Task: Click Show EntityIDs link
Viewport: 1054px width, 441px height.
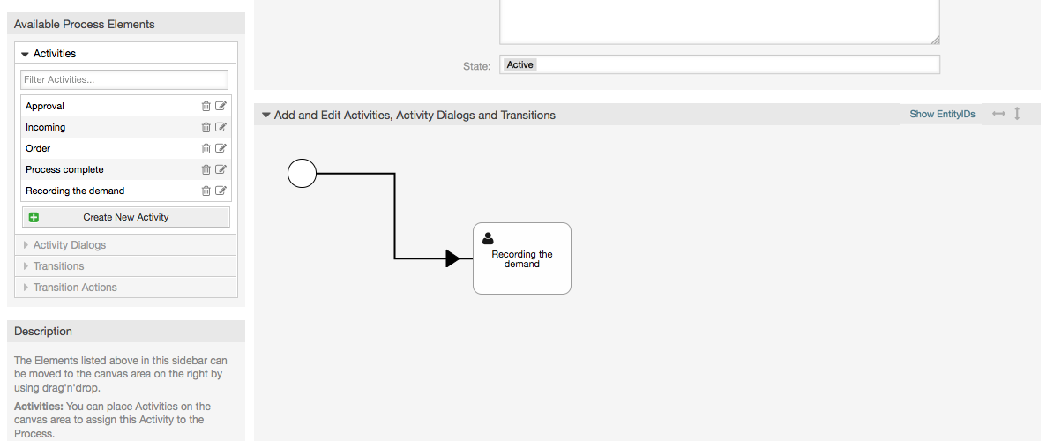Action: click(x=942, y=114)
